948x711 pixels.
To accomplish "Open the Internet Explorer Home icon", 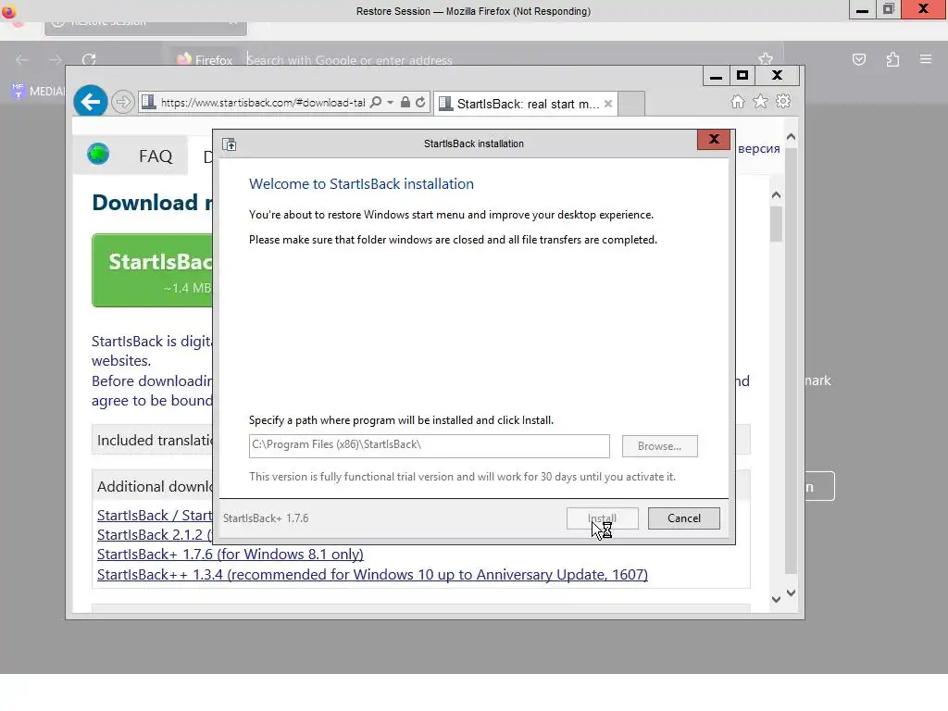I will click(738, 102).
